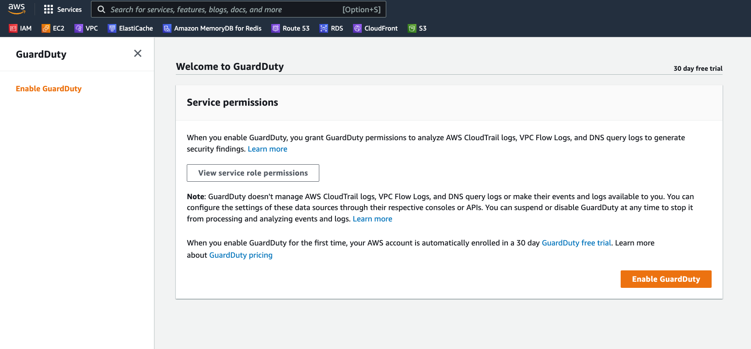Click the VPC shortcut icon

(x=79, y=28)
